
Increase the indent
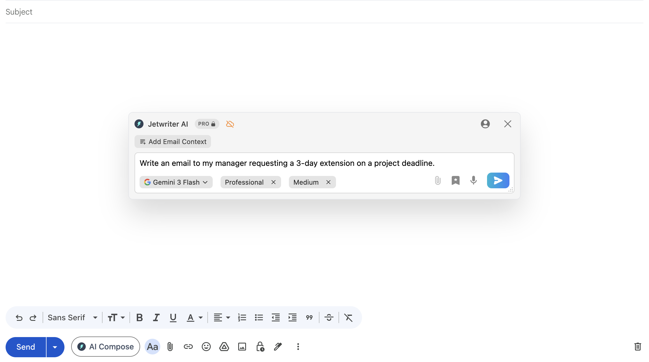tap(293, 318)
